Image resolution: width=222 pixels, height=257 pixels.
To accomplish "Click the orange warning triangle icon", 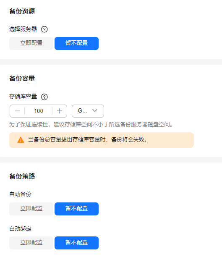I will pos(21,140).
